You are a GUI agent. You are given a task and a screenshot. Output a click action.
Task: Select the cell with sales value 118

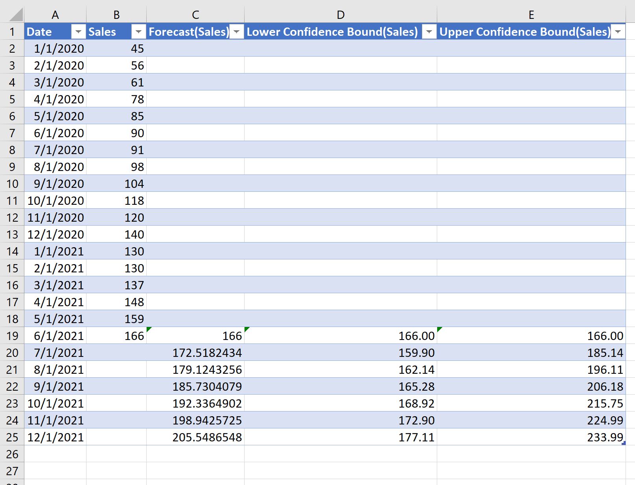[x=116, y=201]
